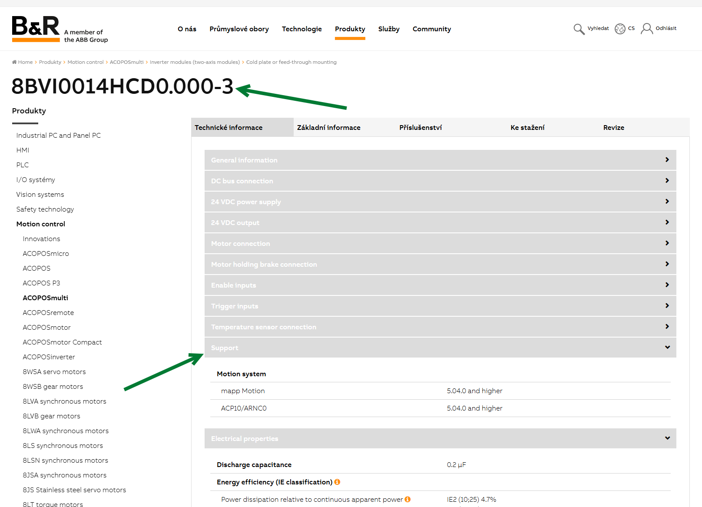Open HMI in sidebar
The height and width of the screenshot is (507, 702).
pos(23,150)
